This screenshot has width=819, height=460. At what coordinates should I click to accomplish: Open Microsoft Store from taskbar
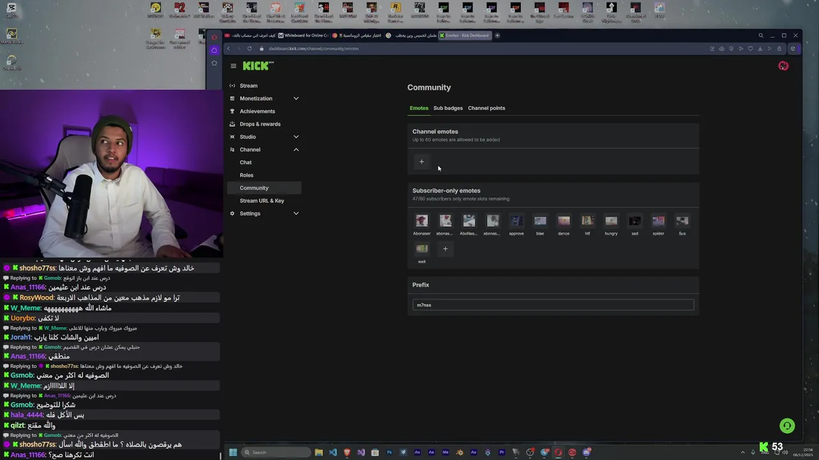(x=375, y=452)
